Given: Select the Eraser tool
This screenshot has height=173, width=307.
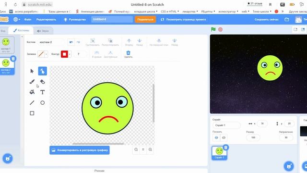Looking at the screenshot, I should (43, 82).
